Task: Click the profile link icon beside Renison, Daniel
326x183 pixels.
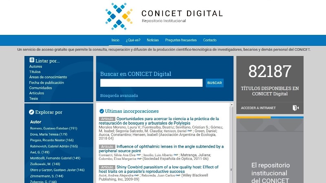Action: 189,131
